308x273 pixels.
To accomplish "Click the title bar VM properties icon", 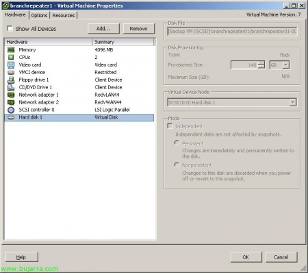I will pyautogui.click(x=5, y=5).
